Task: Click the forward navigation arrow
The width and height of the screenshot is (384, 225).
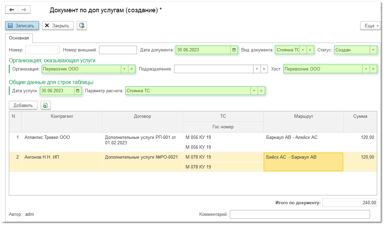Action: (x=24, y=10)
